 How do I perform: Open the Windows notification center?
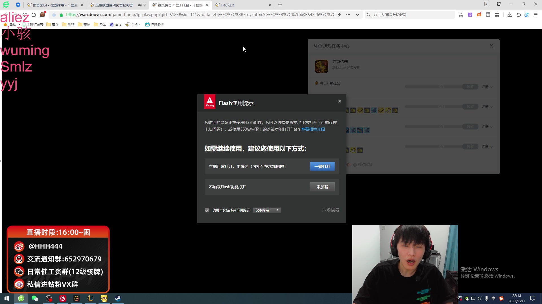[x=533, y=298]
